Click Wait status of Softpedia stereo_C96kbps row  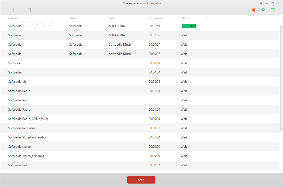click(x=184, y=156)
